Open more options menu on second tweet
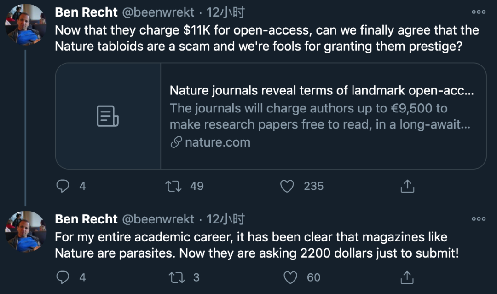The width and height of the screenshot is (497, 294). pos(479,219)
